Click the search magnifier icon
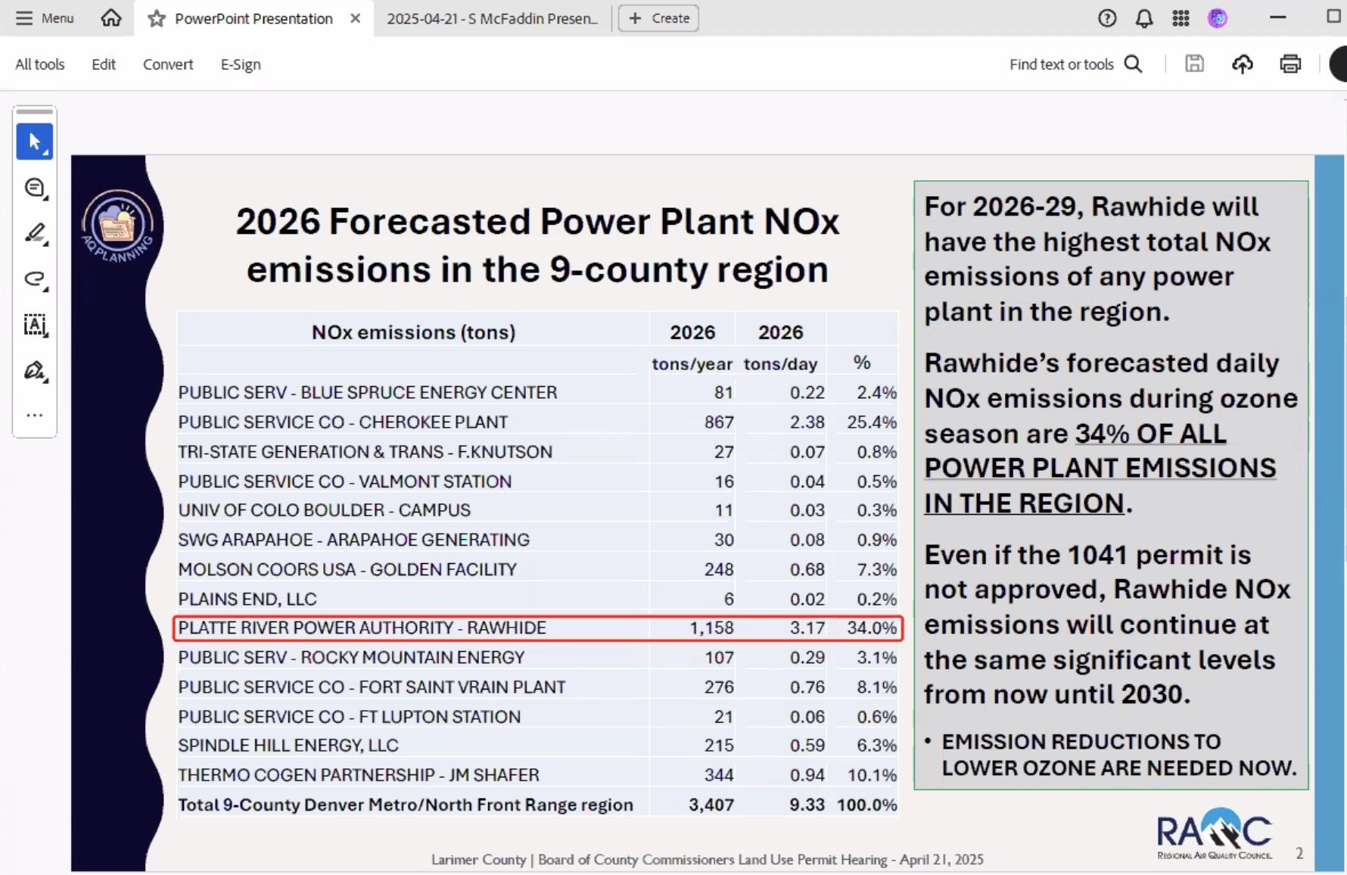 1133,64
